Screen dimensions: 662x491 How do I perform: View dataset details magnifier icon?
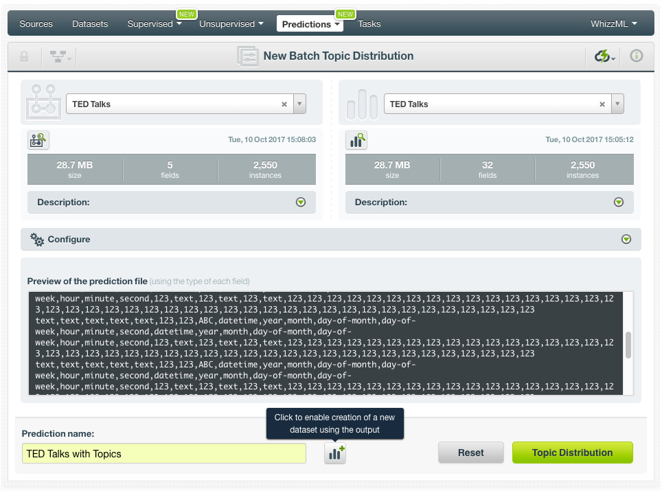click(357, 141)
